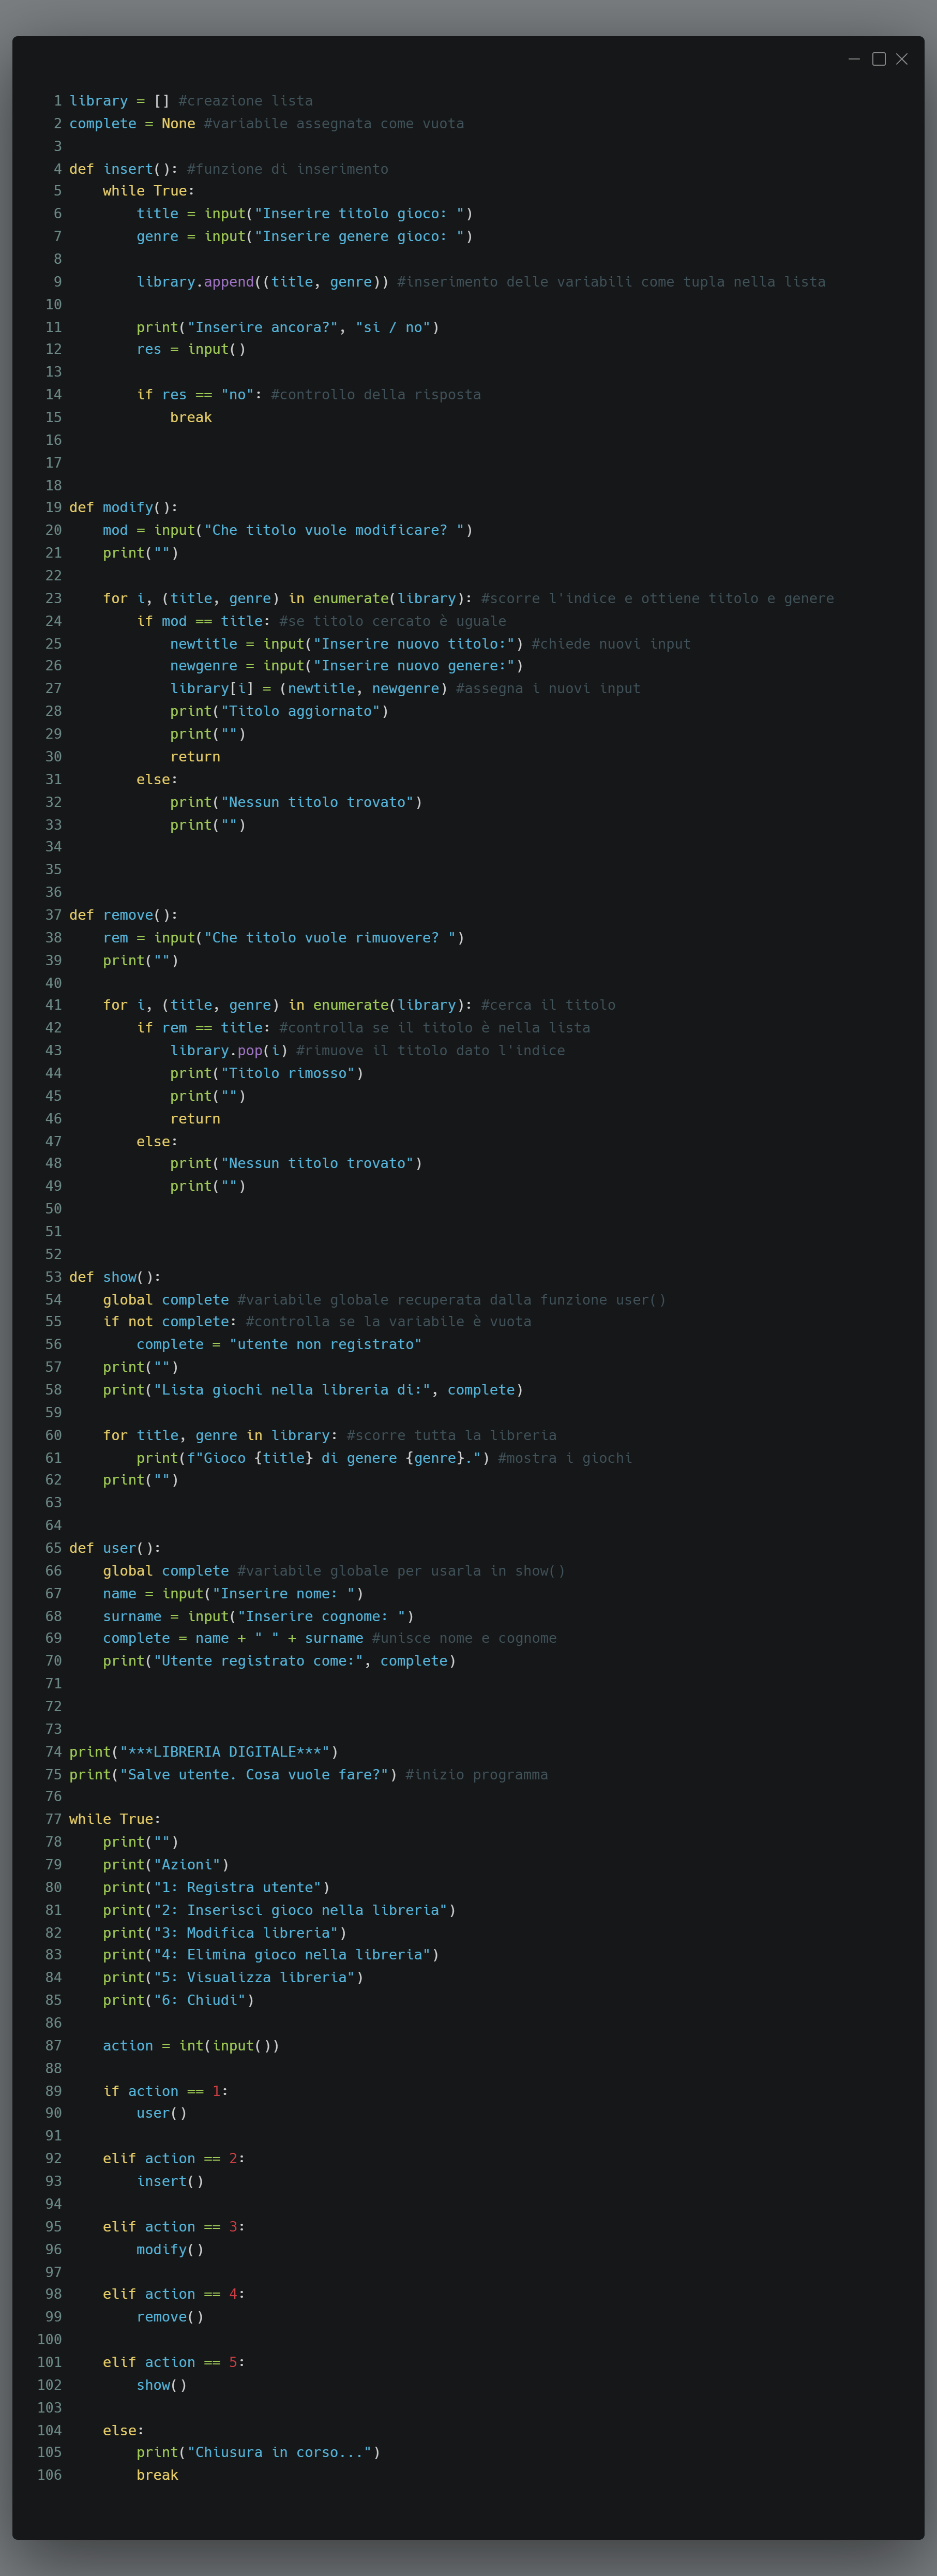Click 'if res == "no":' condition
The height and width of the screenshot is (2576, 937).
coord(199,395)
